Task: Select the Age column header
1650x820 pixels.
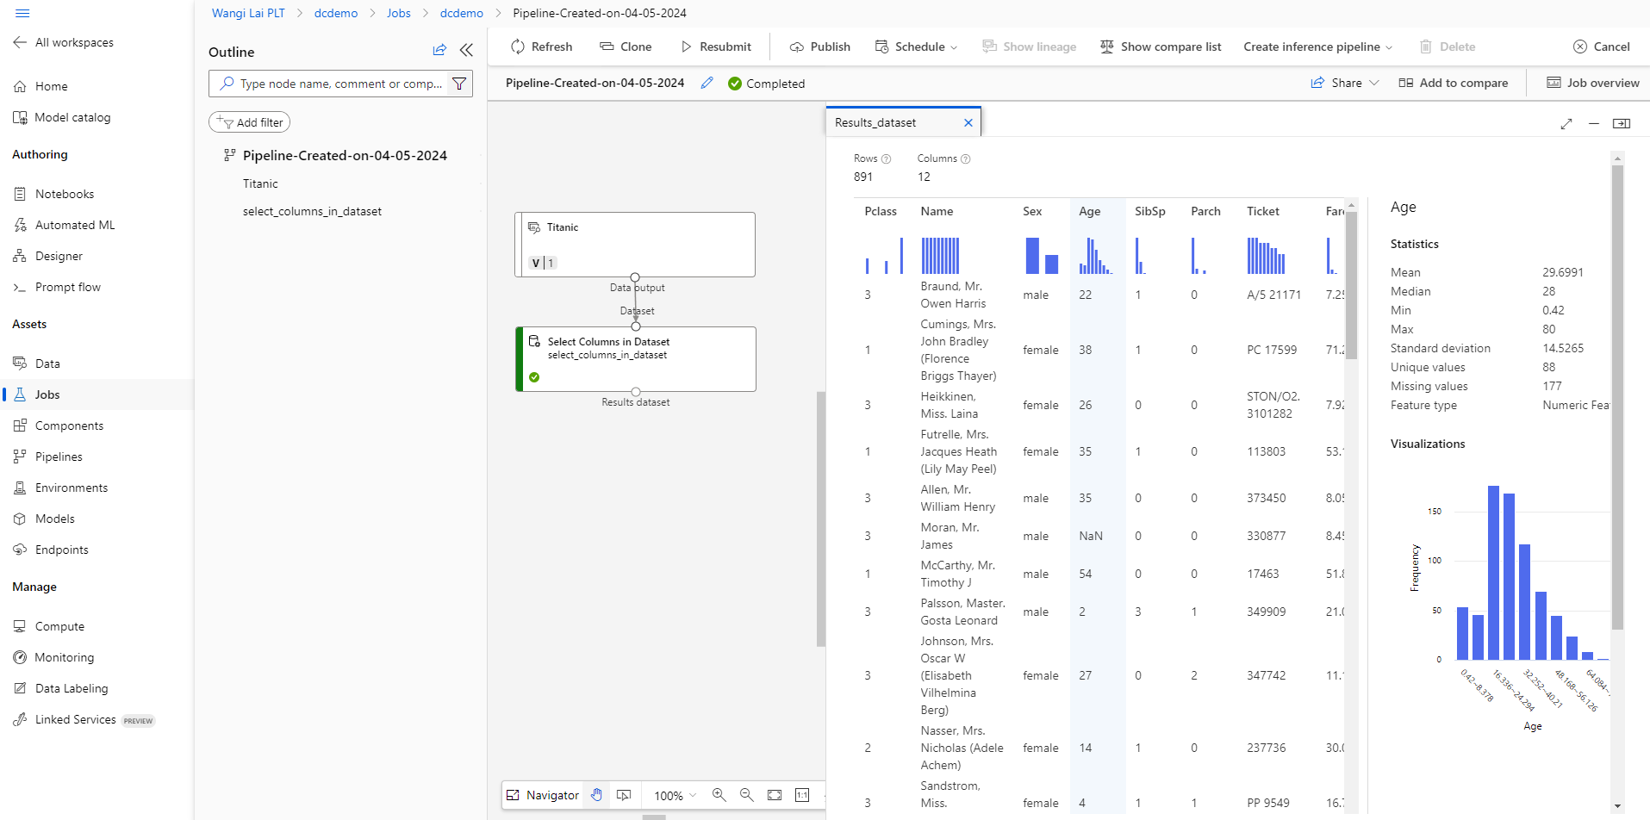Action: [x=1089, y=211]
